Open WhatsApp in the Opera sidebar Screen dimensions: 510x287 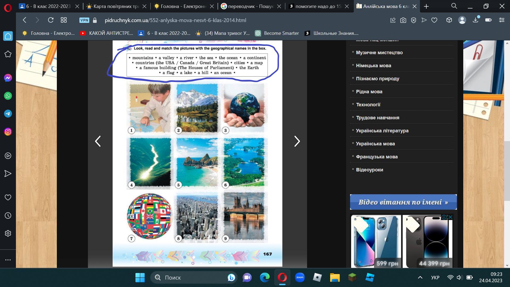(x=8, y=96)
